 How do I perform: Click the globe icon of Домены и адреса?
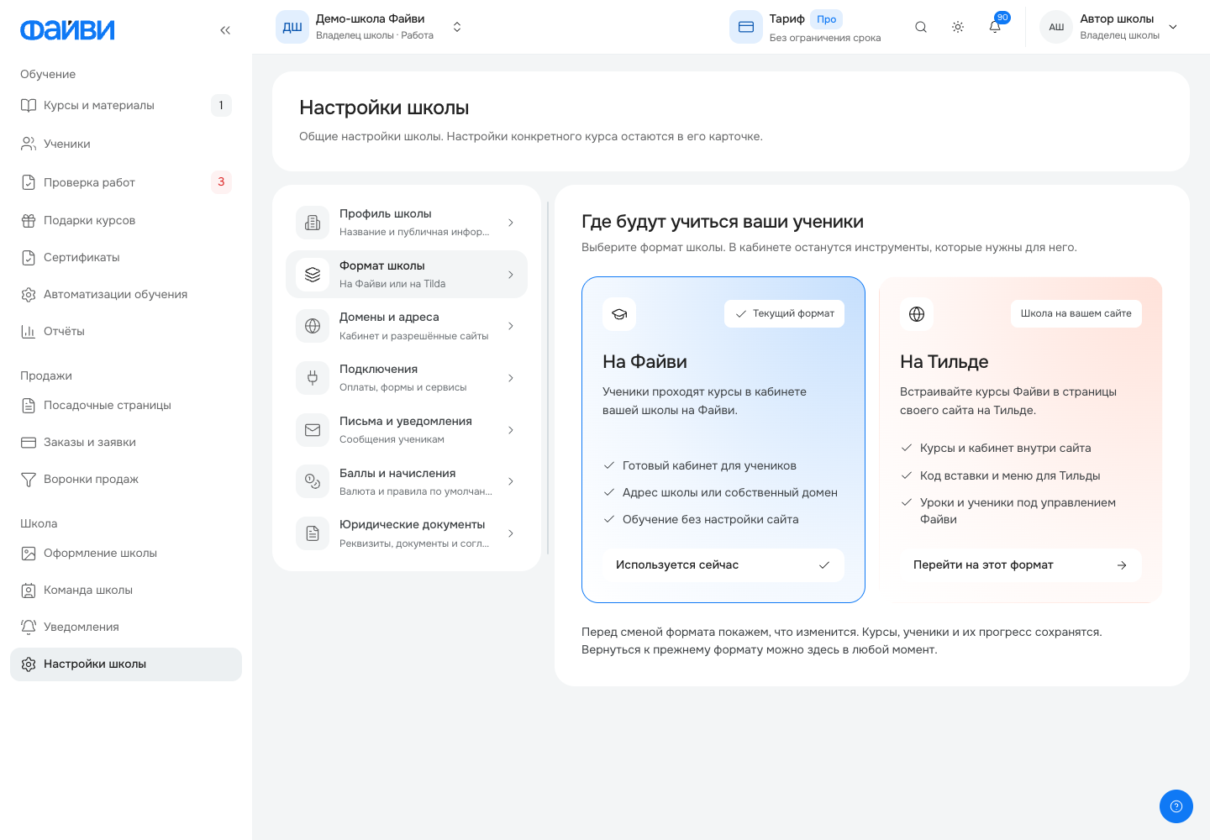tap(313, 326)
